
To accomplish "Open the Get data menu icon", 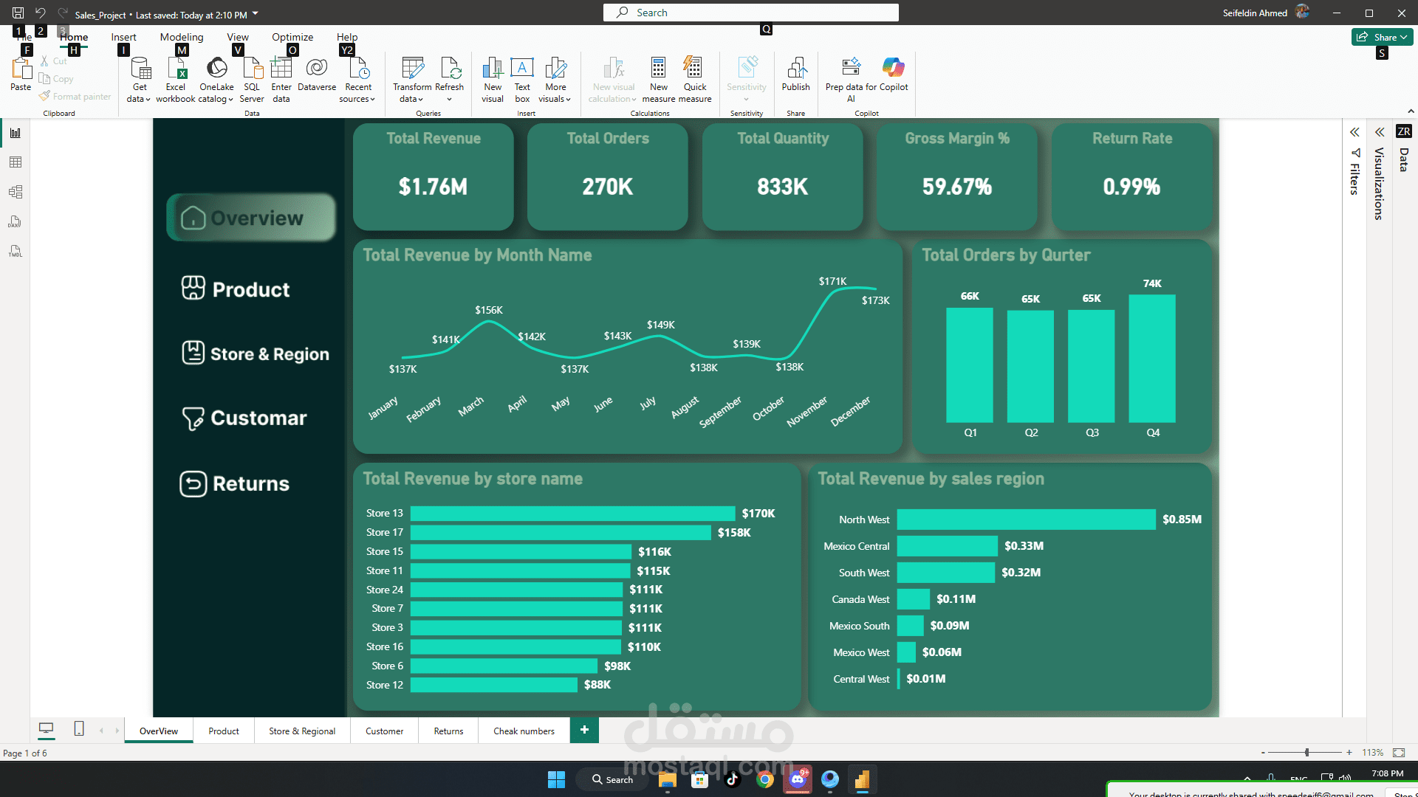I will 140,69.
